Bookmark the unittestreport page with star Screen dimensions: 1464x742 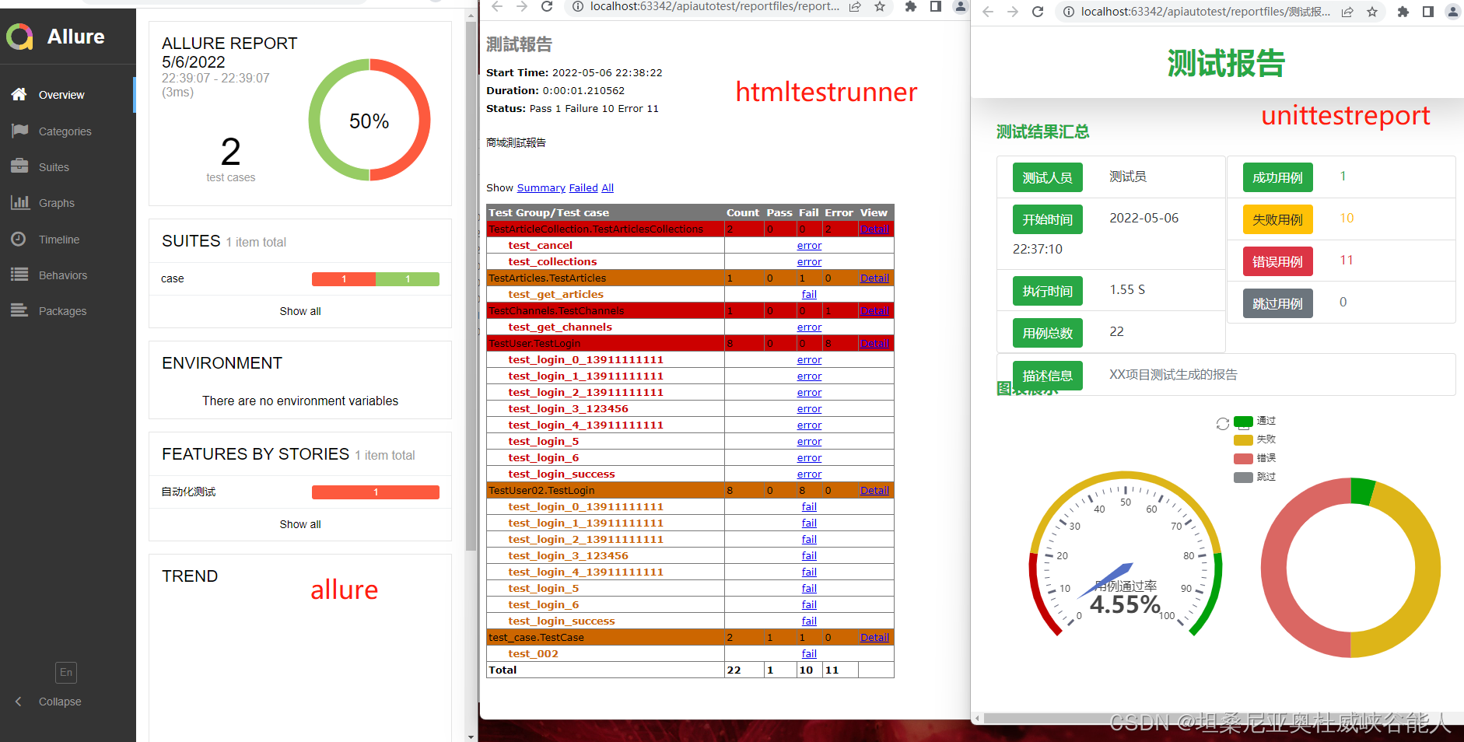[1372, 12]
